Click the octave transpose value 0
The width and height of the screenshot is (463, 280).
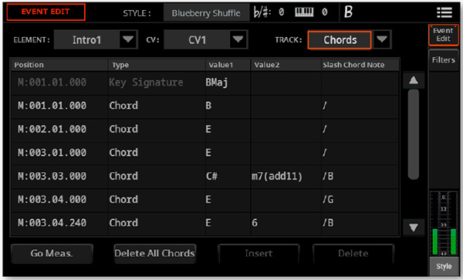pos(325,12)
